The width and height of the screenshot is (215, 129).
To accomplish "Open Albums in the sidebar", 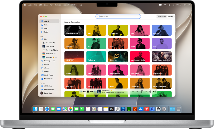I will tap(49, 68).
